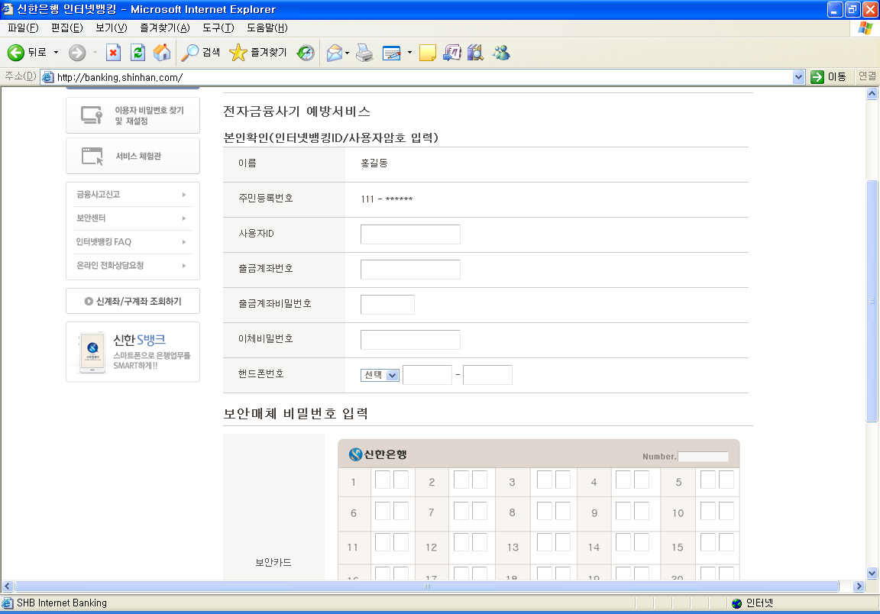Click the Research binoculars icon

pyautogui.click(x=475, y=53)
